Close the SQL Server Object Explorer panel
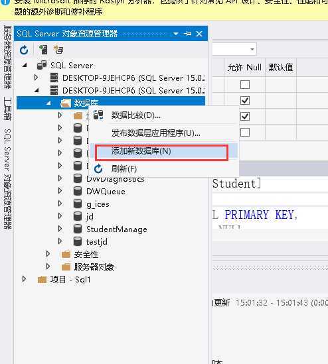This screenshot has width=328, height=364. pos(199,34)
